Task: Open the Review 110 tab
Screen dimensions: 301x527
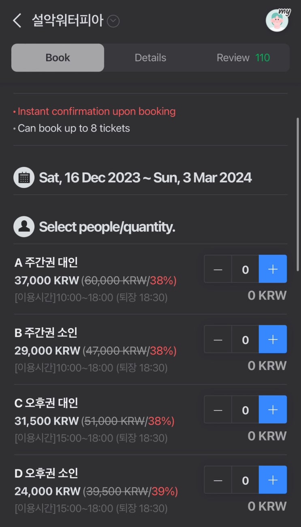Action: click(243, 58)
